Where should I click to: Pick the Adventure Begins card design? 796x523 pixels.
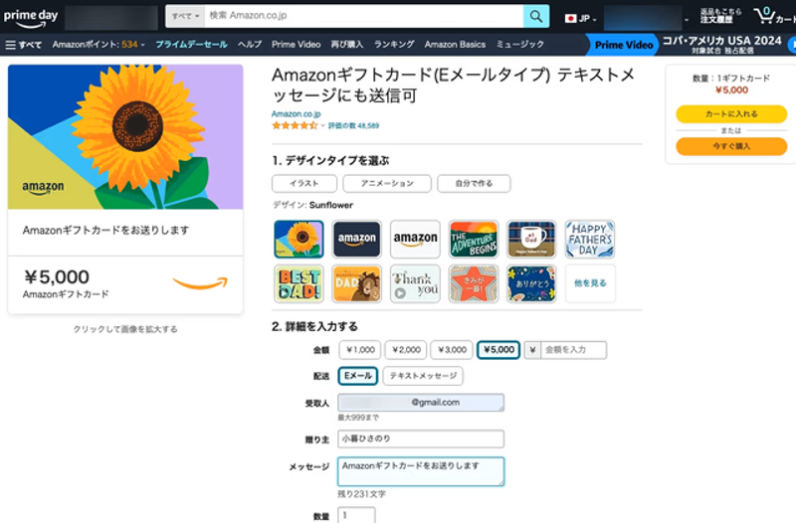point(474,240)
